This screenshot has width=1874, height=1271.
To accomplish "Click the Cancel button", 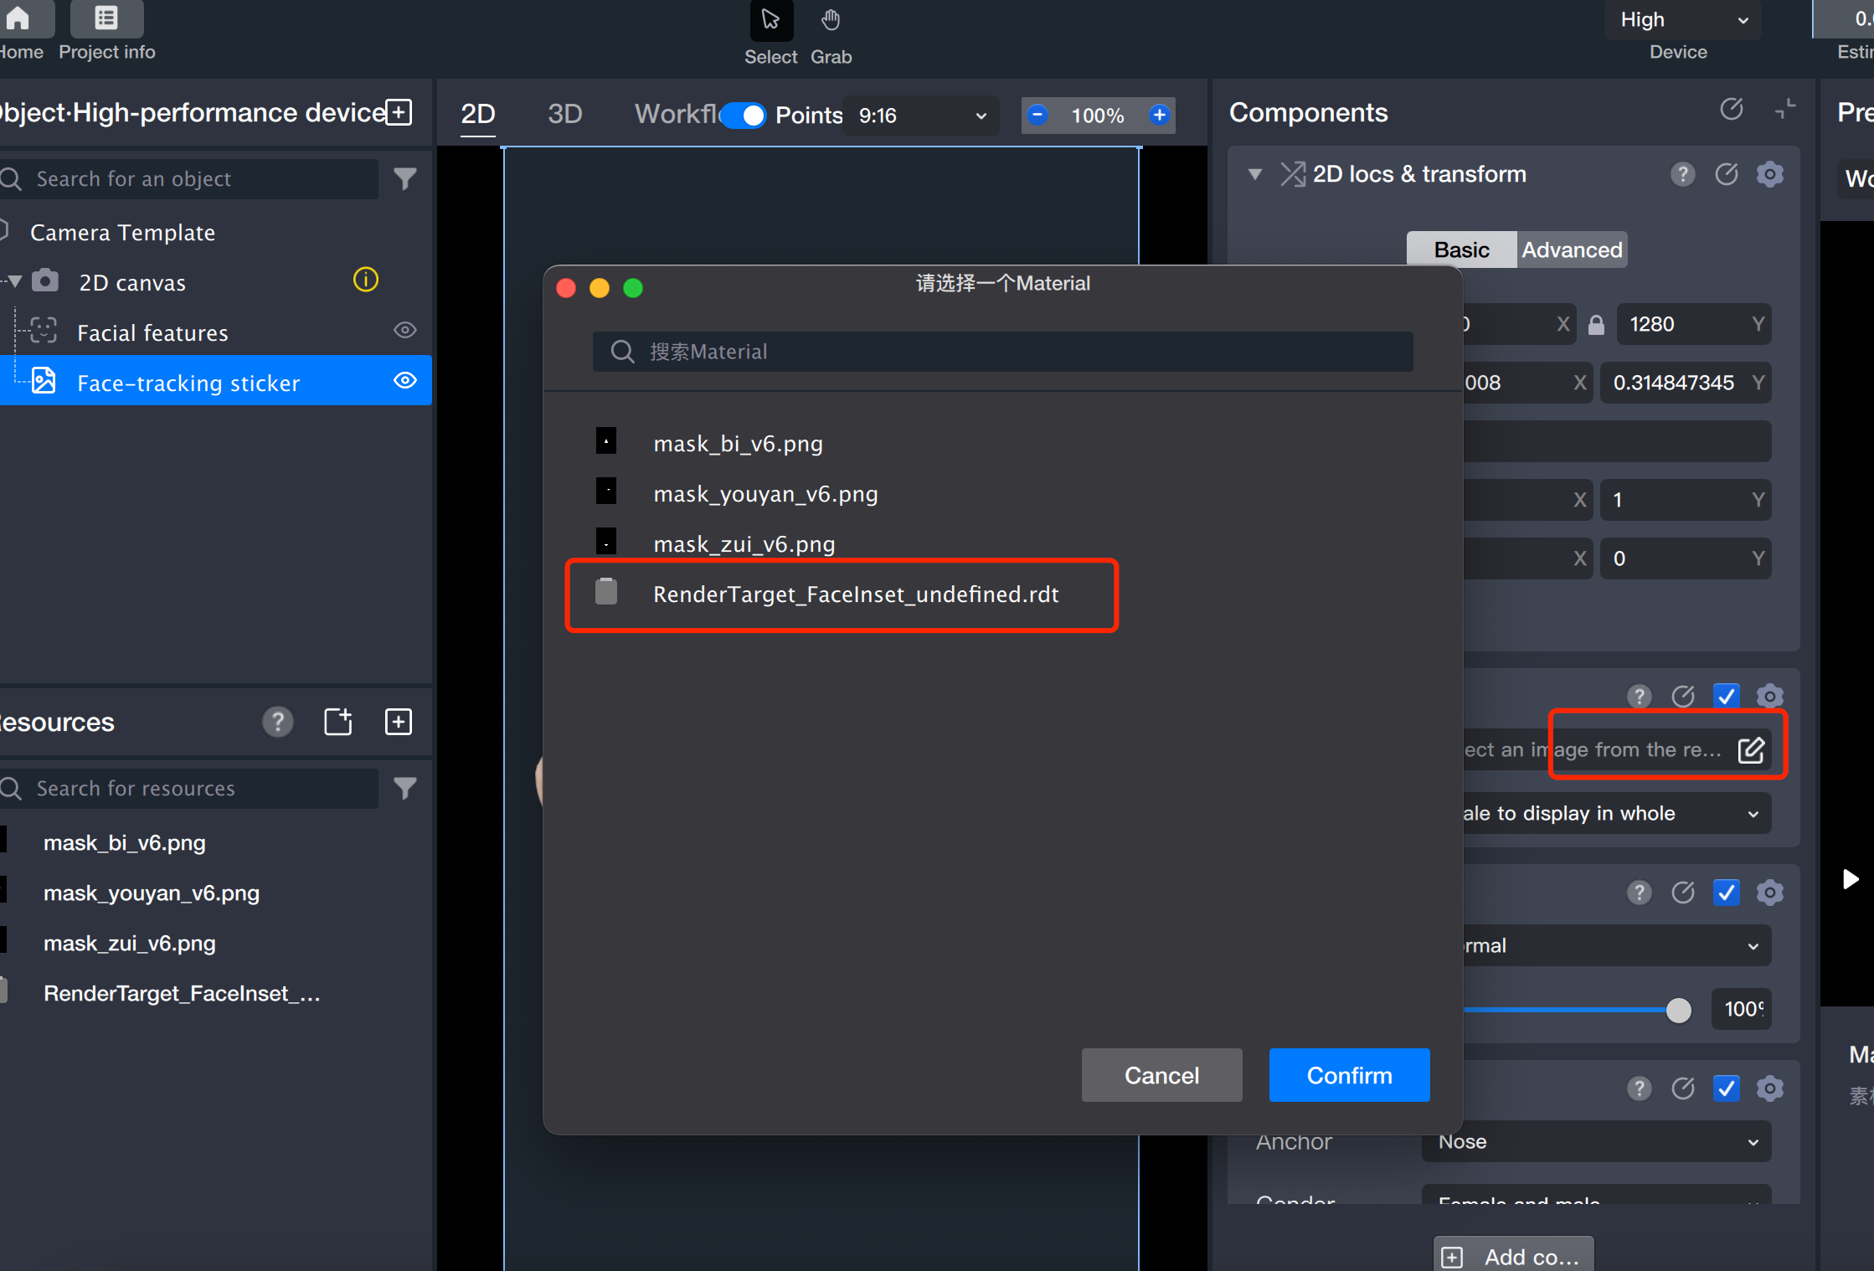I will click(x=1161, y=1075).
